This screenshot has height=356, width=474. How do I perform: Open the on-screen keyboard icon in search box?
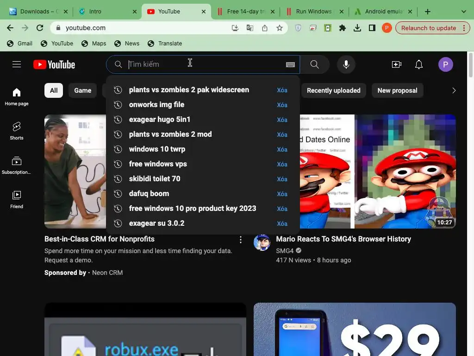(x=290, y=64)
